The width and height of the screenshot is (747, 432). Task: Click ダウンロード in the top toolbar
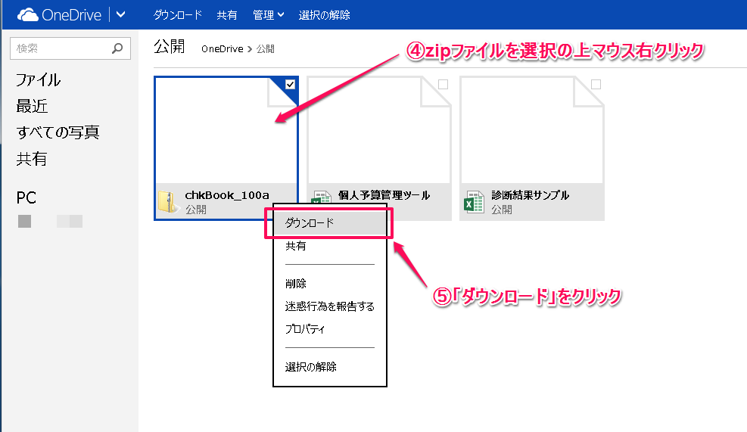[x=177, y=14]
